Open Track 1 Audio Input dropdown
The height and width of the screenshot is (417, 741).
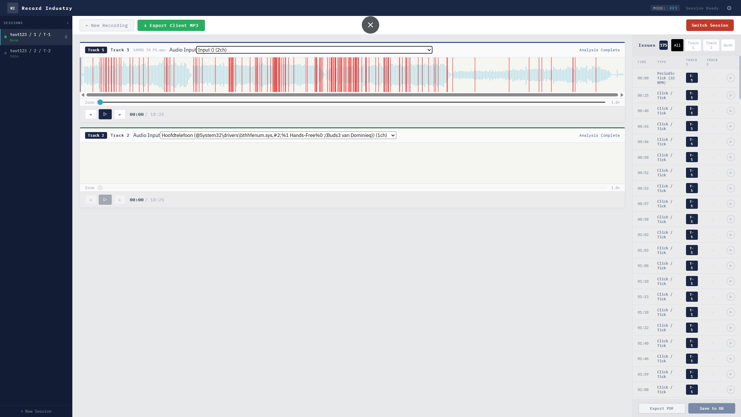(314, 50)
